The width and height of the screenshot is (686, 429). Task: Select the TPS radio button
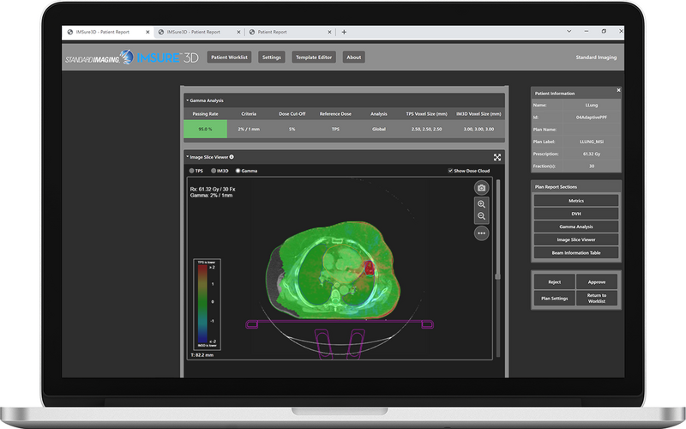coord(191,171)
